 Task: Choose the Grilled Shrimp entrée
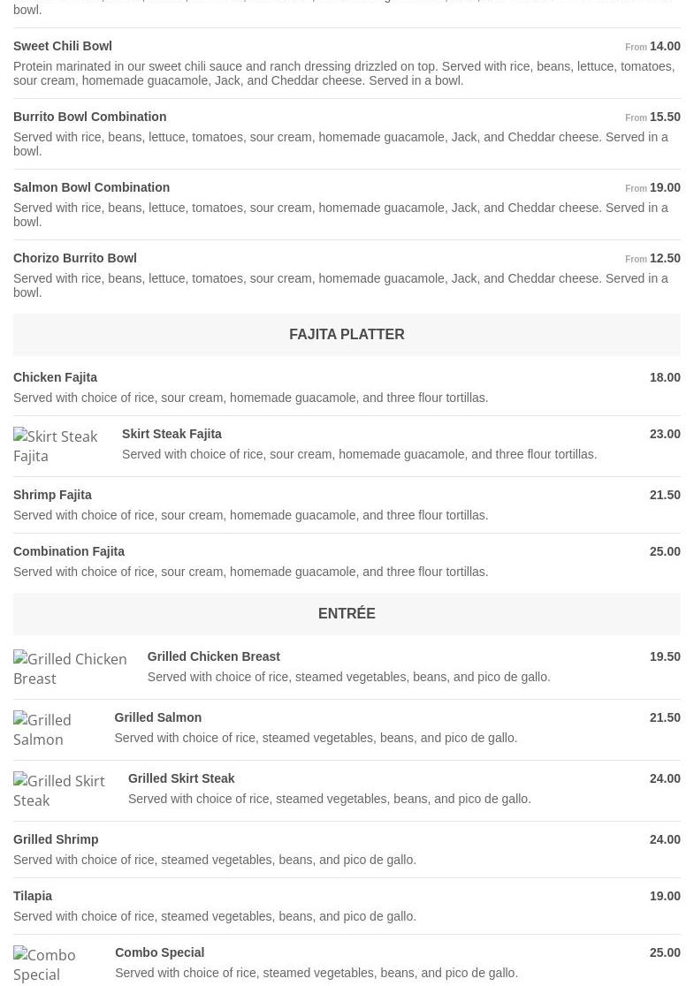click(x=56, y=839)
